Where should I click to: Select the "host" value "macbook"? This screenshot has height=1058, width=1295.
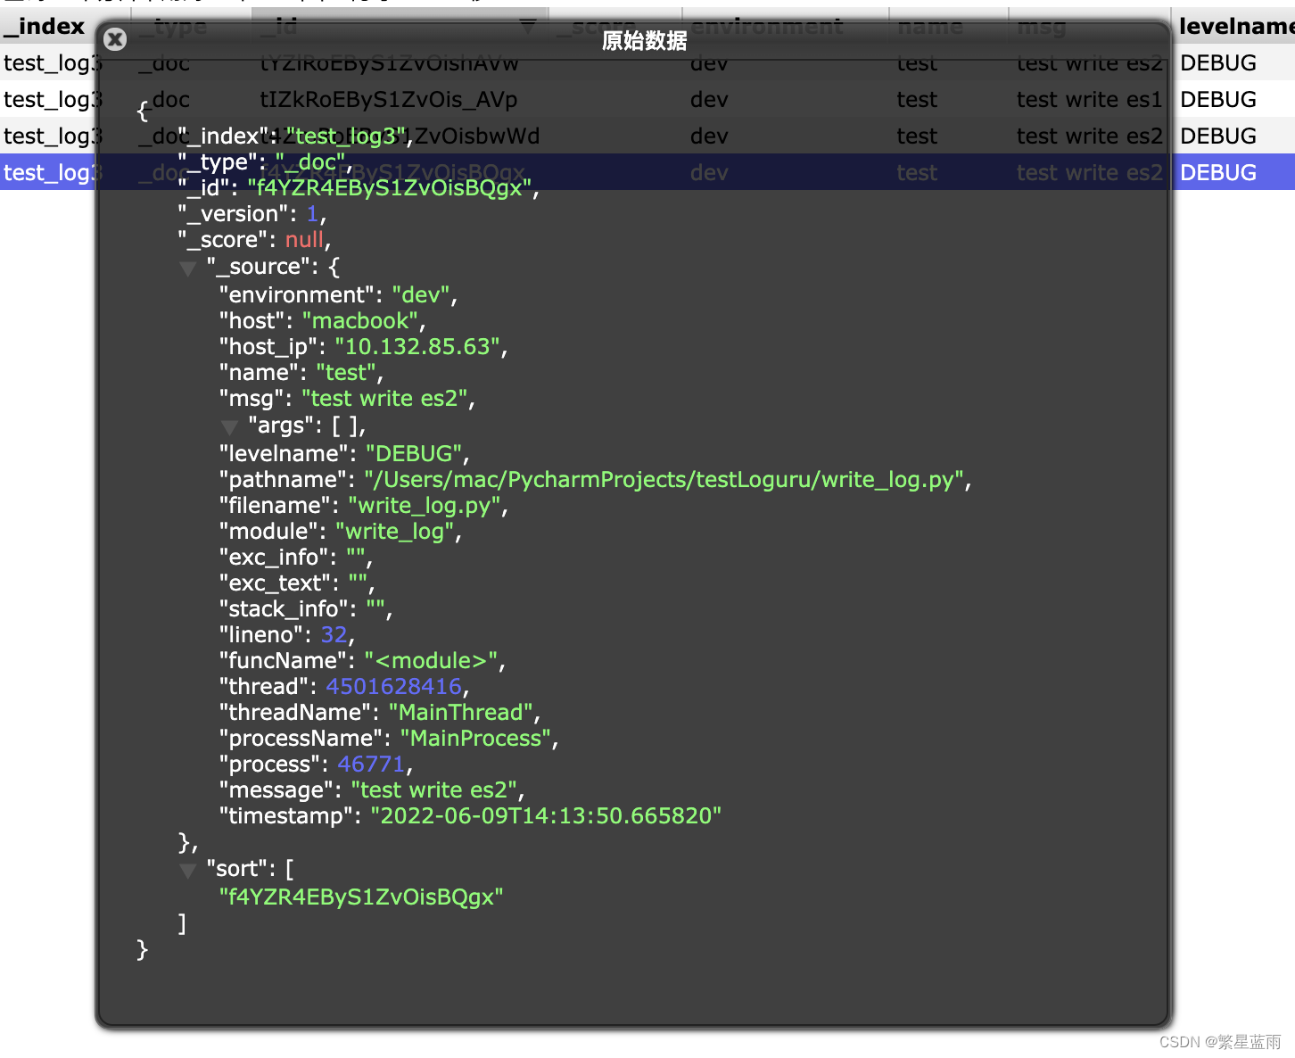tap(360, 321)
